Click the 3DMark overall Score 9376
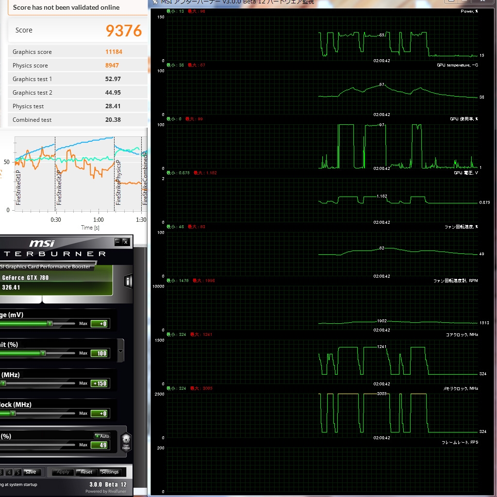This screenshot has height=497, width=497. coord(124,31)
